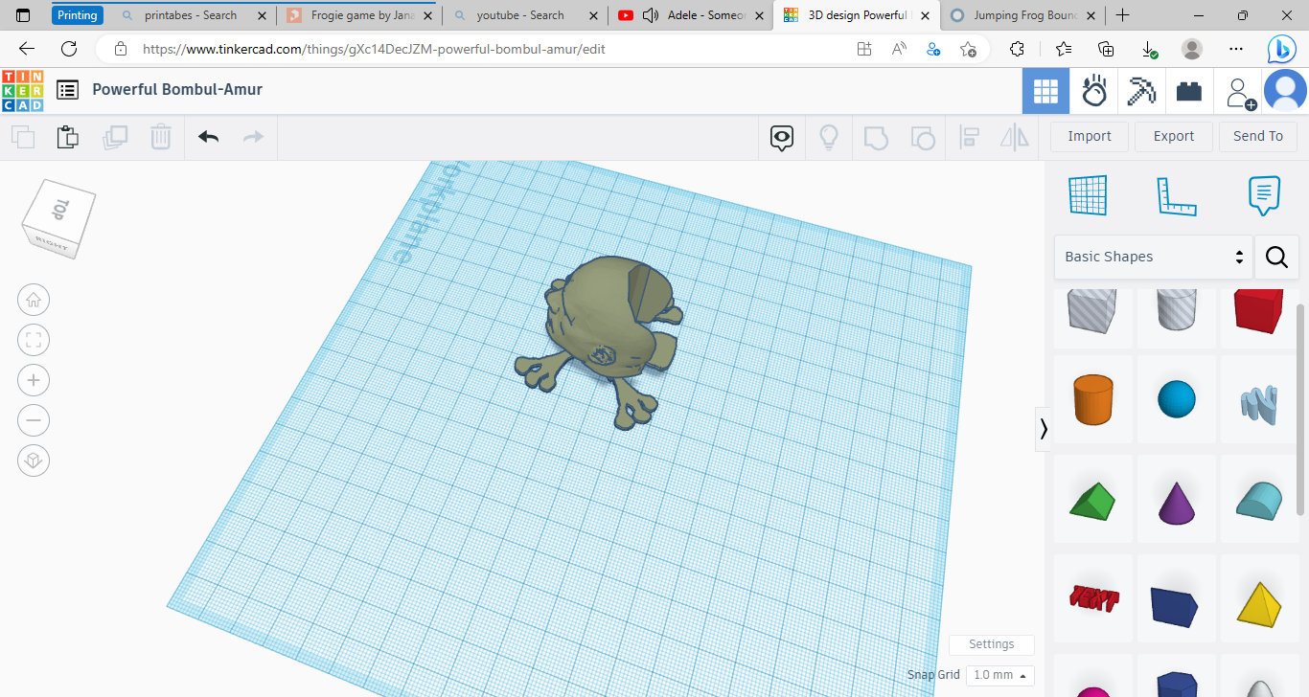This screenshot has height=697, width=1309.
Task: Click the Import button
Action: pyautogui.click(x=1090, y=136)
